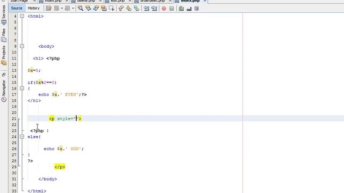Click Find Previous Occurrence icon

[x=88, y=9]
